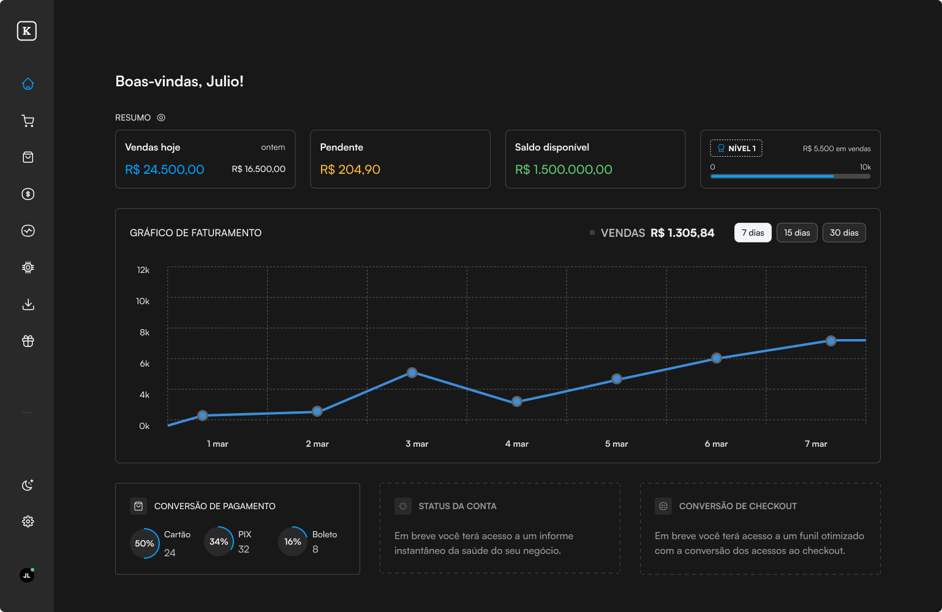Open the shopping bag products icon
Image resolution: width=942 pixels, height=612 pixels.
(28, 157)
